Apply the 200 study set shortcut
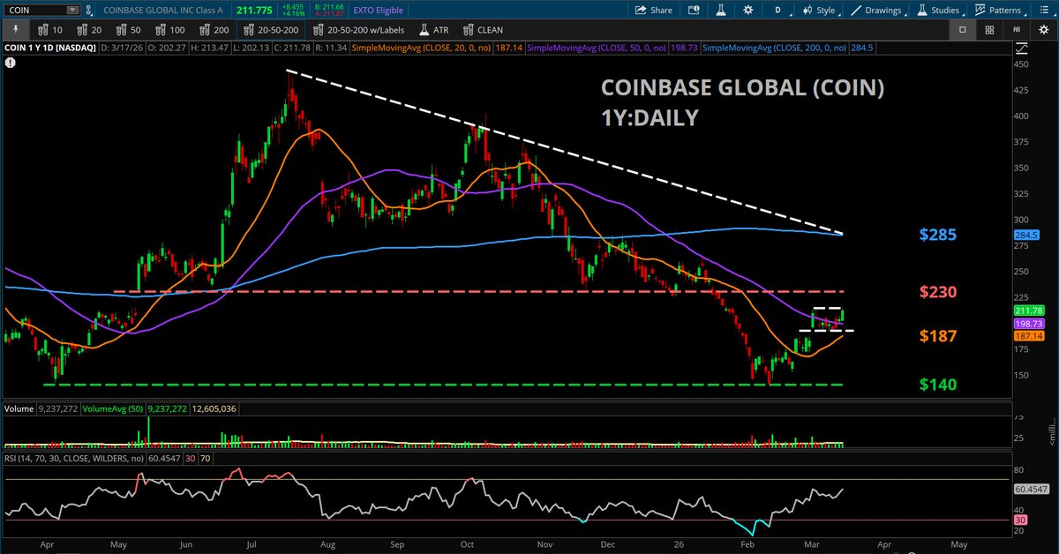Screen dimensions: 1059x554 214,29
